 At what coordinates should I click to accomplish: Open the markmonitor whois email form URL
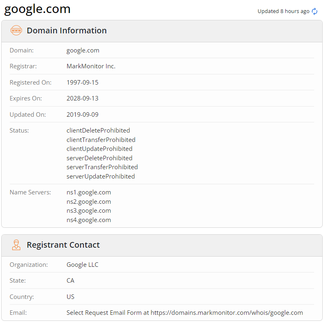[227, 313]
